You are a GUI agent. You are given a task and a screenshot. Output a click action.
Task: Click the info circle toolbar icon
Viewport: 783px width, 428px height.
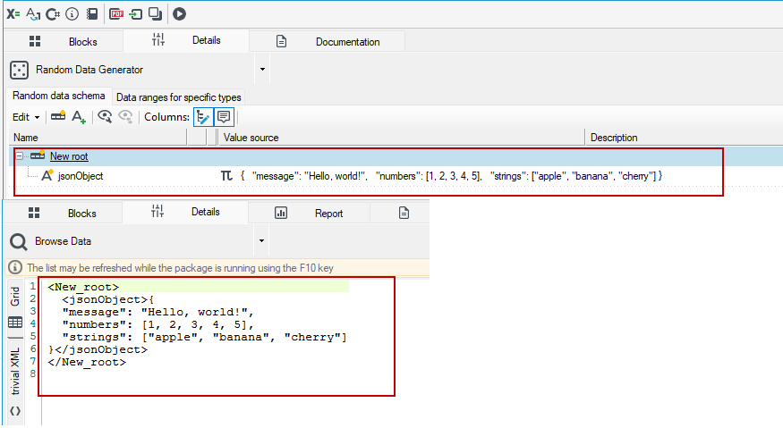coord(72,14)
